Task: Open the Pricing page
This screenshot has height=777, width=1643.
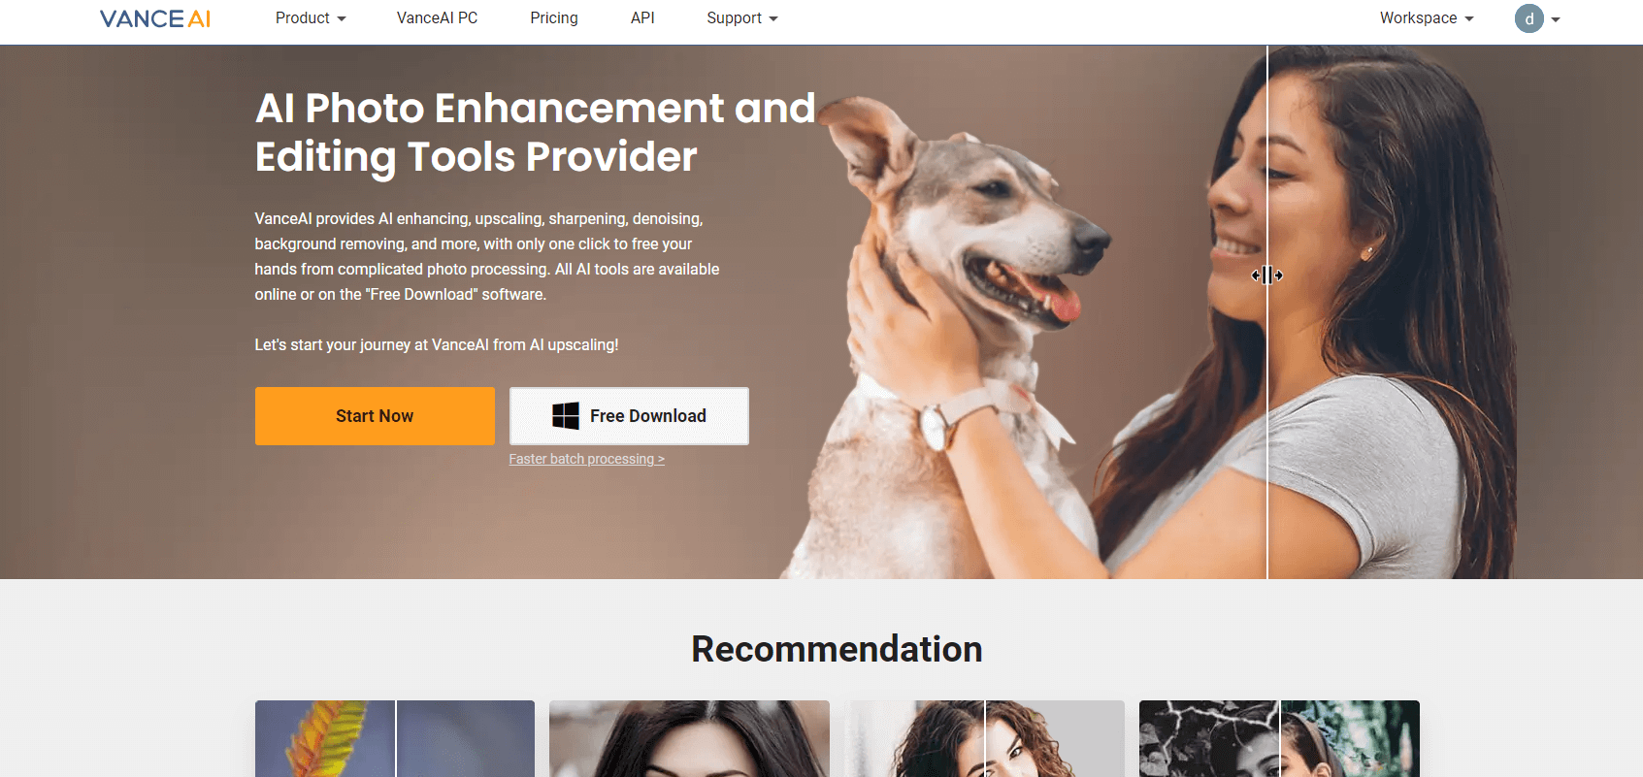Action: [x=554, y=18]
